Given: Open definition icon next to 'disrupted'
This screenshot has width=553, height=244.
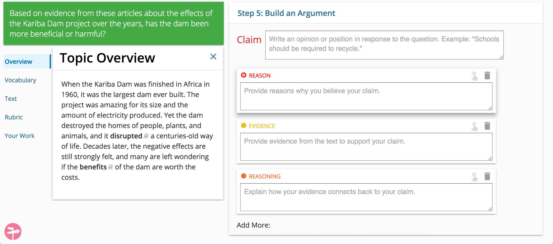Looking at the screenshot, I should tap(146, 136).
